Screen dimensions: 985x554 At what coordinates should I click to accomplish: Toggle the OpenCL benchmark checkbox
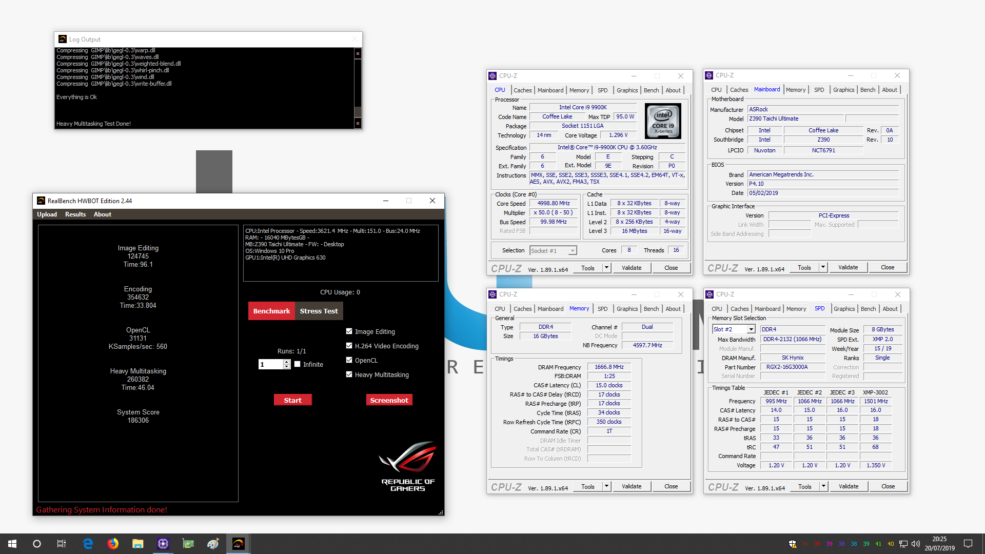(x=349, y=360)
